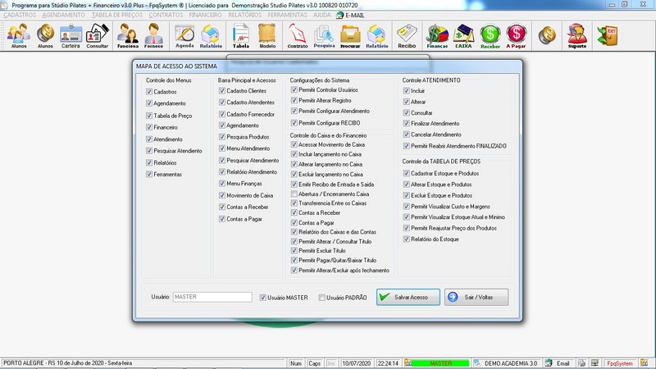Open the AGENDAMENTO menu
Viewport: 656px width, 369px height.
(64, 15)
